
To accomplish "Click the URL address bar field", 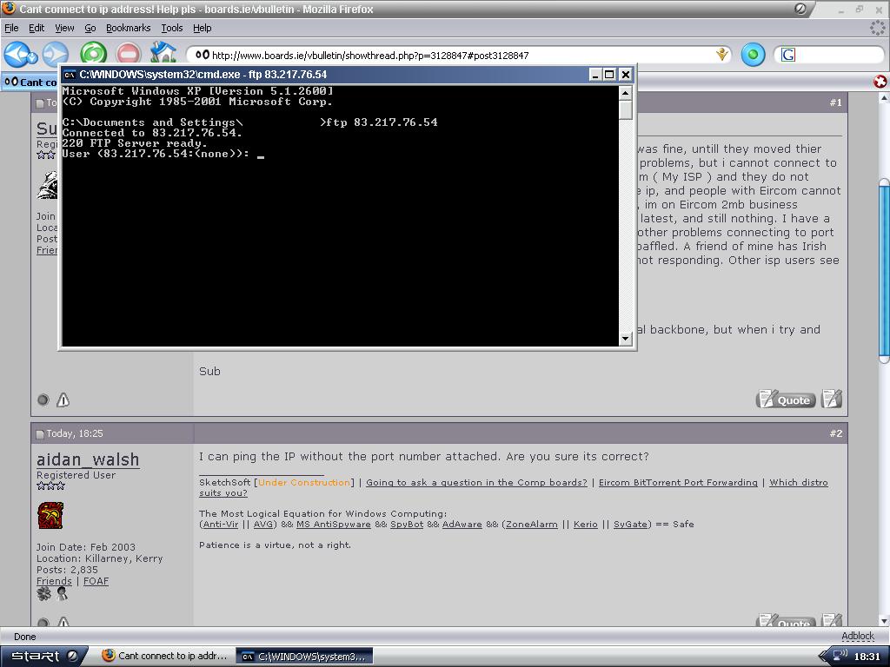I will 459,55.
